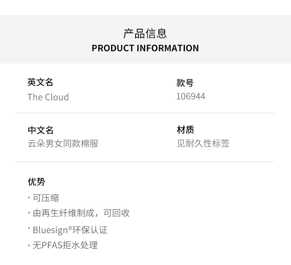Select the style number 106944
The height and width of the screenshot is (265, 291).
190,97
